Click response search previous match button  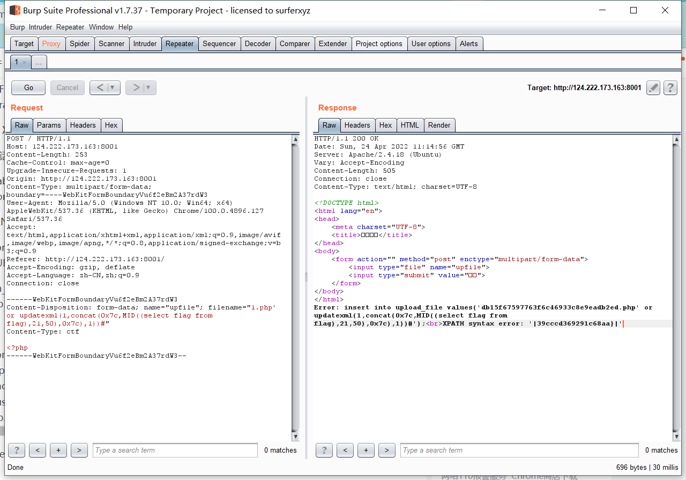pyautogui.click(x=345, y=450)
